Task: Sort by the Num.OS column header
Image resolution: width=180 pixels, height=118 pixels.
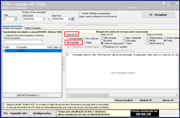Action: (107, 55)
